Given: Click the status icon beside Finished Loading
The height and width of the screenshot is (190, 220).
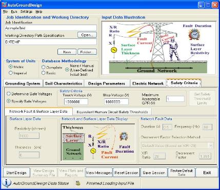Looking at the screenshot, I should tap(78, 183).
